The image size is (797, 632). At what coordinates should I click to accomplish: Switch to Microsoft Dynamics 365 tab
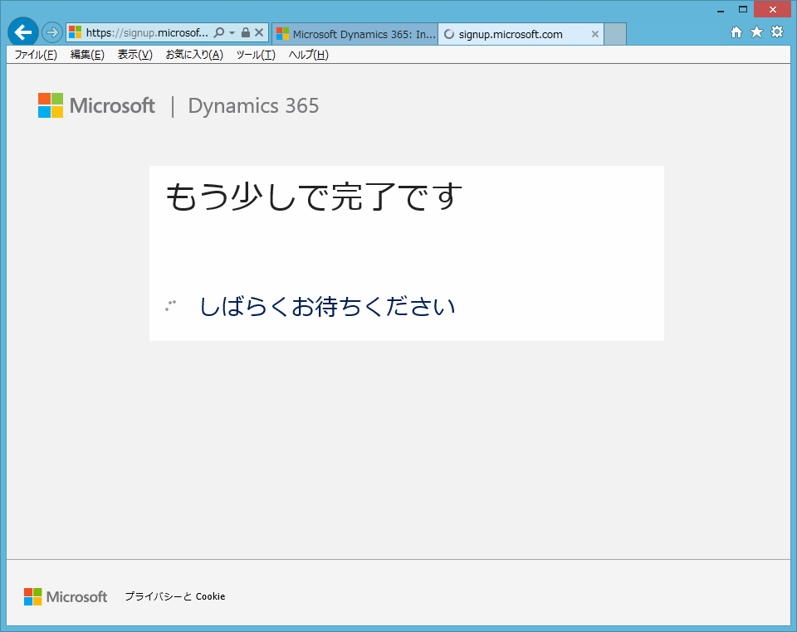pyautogui.click(x=354, y=34)
